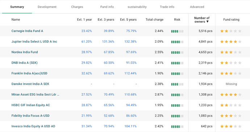Open the sustainability tab
This screenshot has height=132, width=250.
[x=137, y=7]
